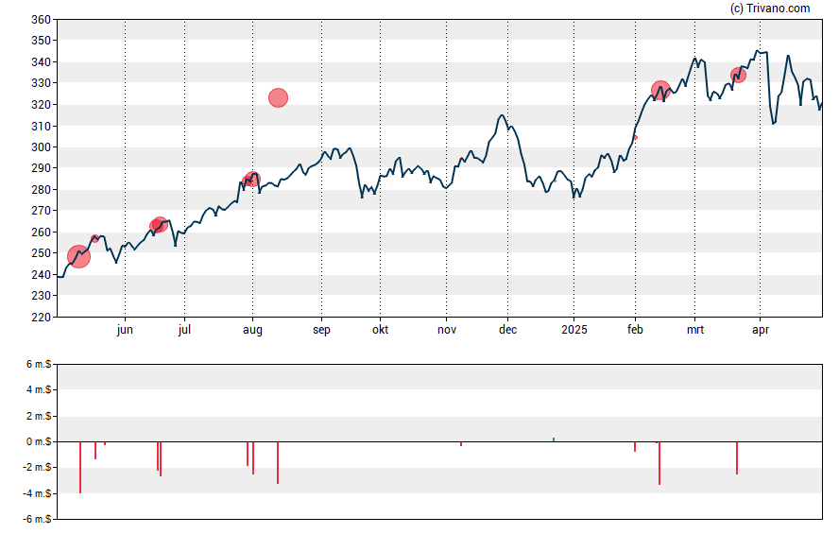Screen dimensions: 839x534
Task: Click the longest red bar near -4 m.$
Action: click(x=80, y=468)
